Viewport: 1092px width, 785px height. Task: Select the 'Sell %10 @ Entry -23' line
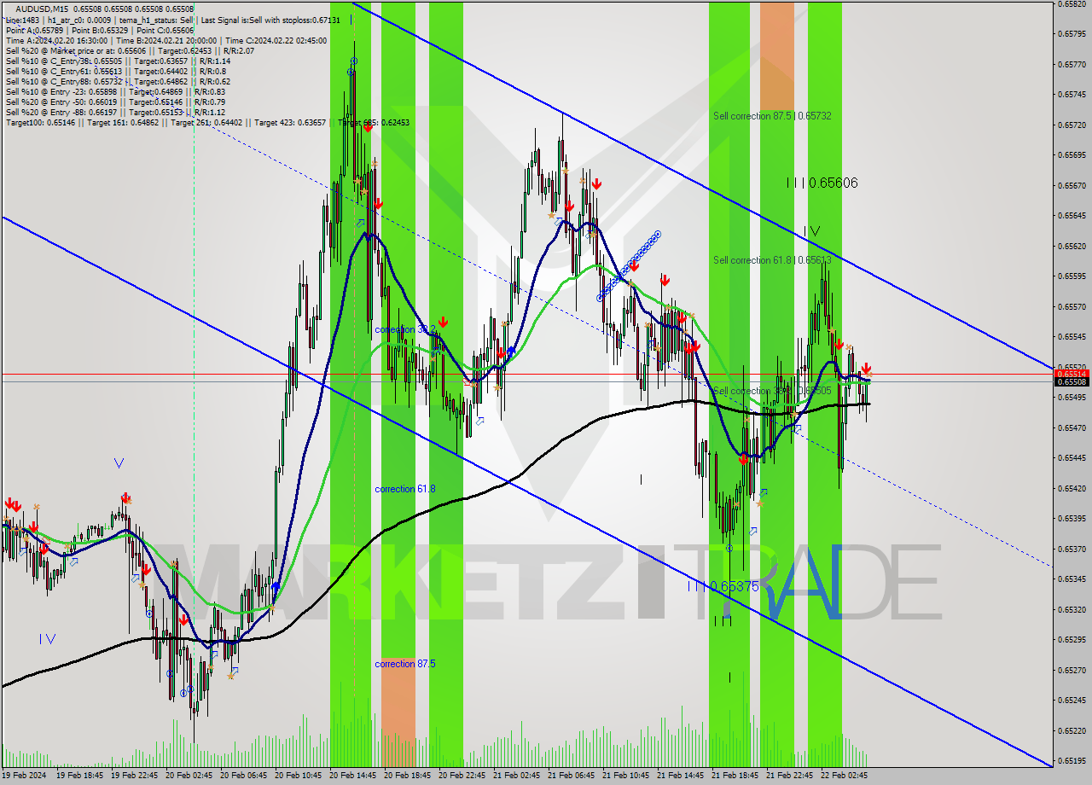(x=115, y=91)
